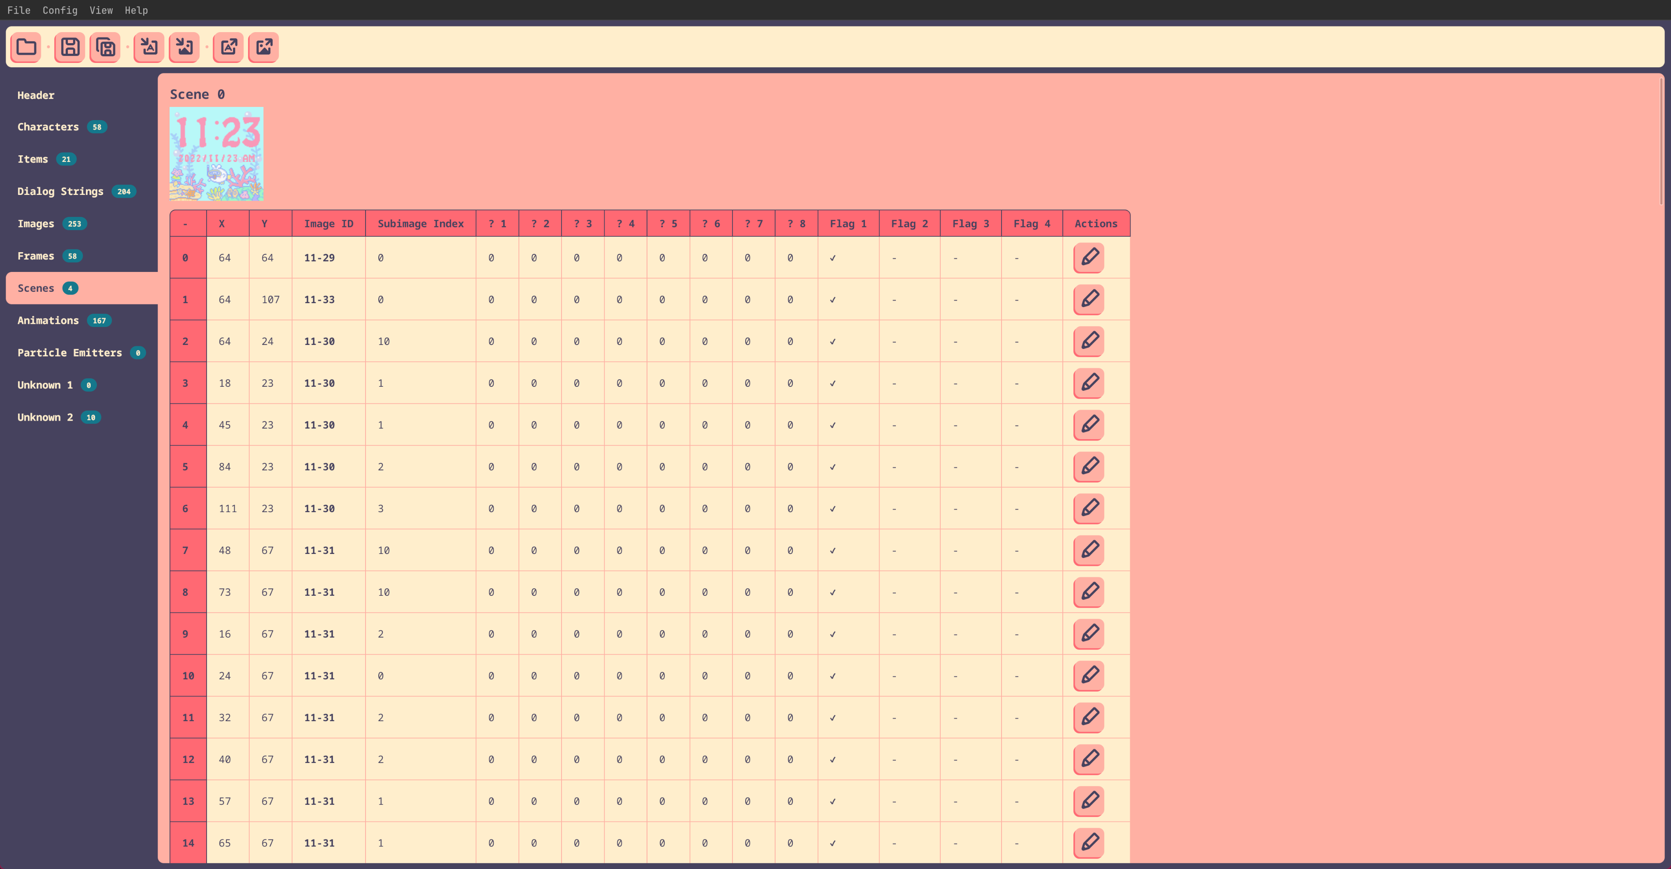Click the Scene 0 heading

click(197, 95)
